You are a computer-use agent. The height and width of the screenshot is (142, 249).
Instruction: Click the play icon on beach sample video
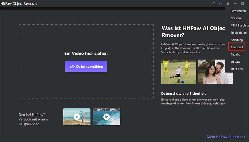(x=77, y=117)
